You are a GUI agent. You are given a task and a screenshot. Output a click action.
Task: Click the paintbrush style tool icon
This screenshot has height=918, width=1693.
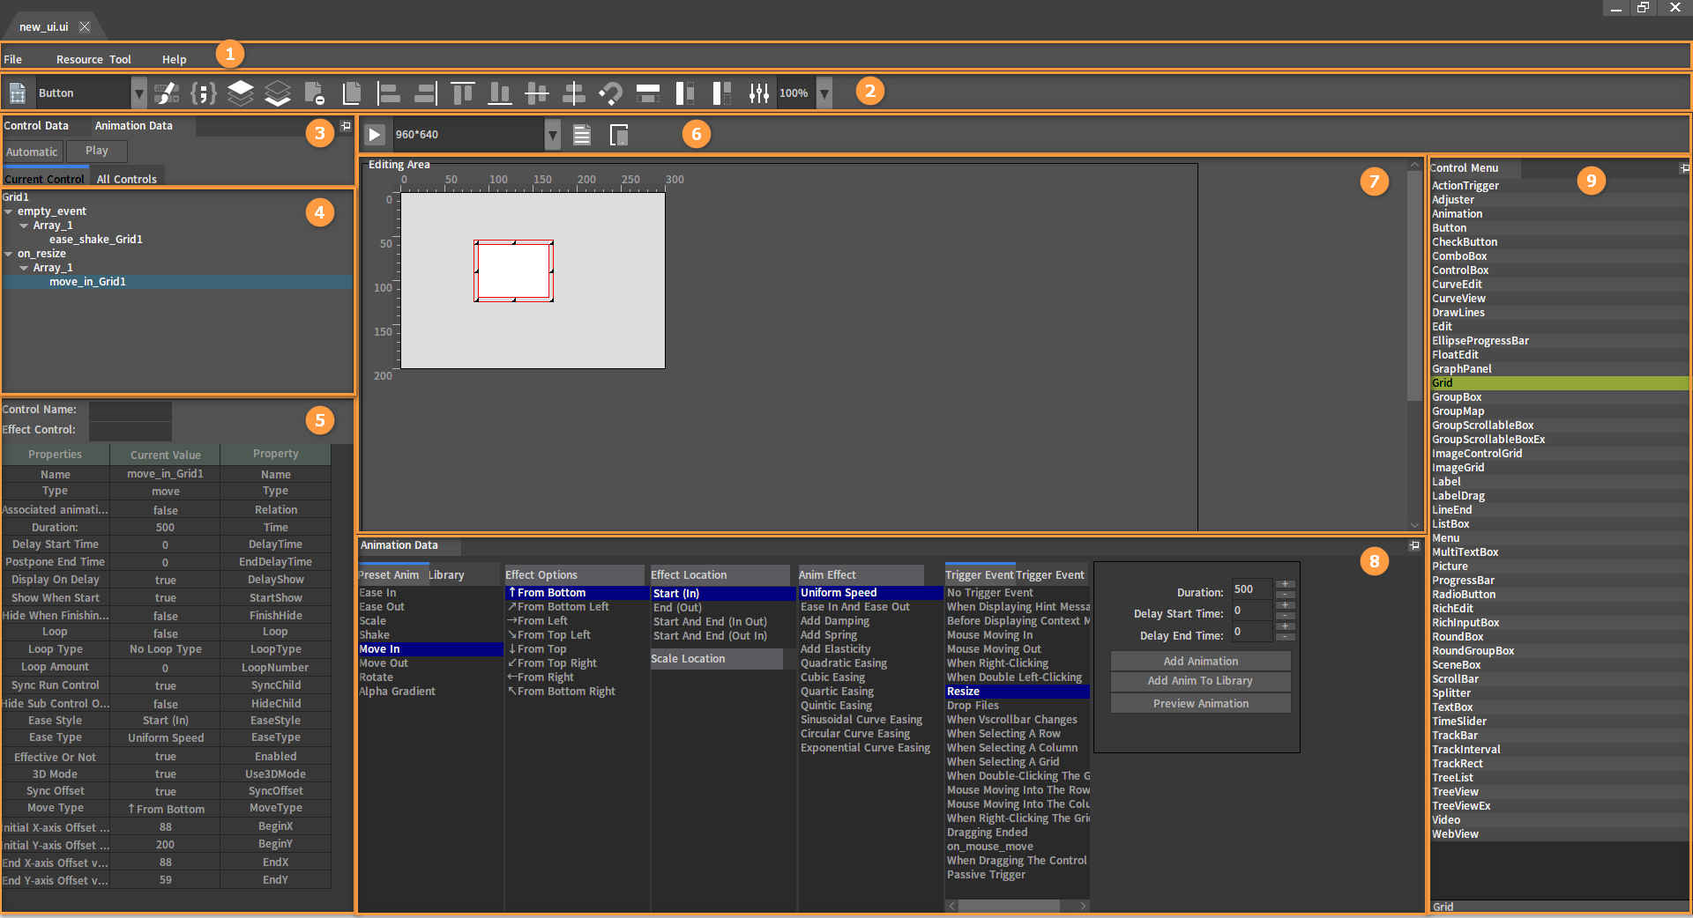point(166,93)
